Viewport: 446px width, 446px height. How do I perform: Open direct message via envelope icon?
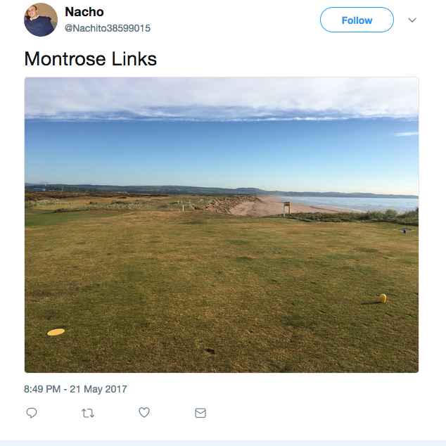(200, 413)
